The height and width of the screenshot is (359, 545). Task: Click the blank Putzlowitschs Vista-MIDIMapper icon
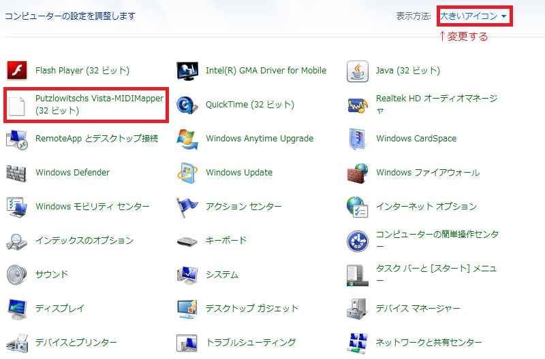click(x=16, y=106)
